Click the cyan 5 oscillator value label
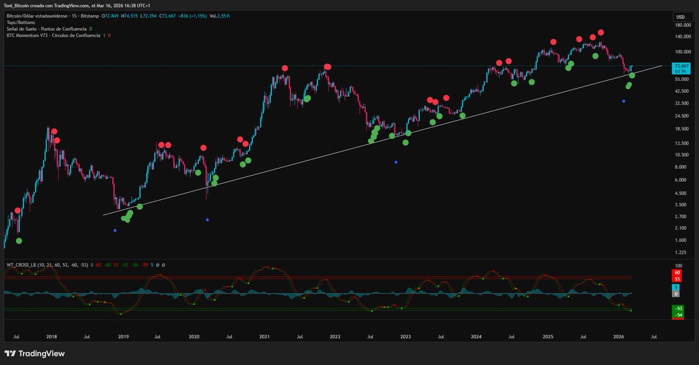This screenshot has width=699, height=365. 677,287
